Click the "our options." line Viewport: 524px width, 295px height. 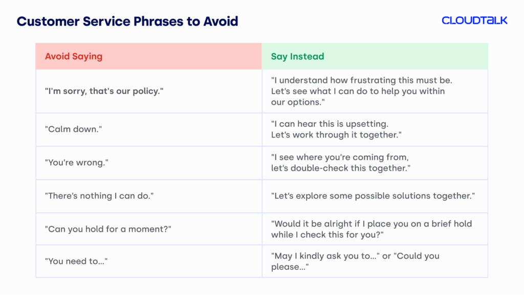tap(298, 102)
